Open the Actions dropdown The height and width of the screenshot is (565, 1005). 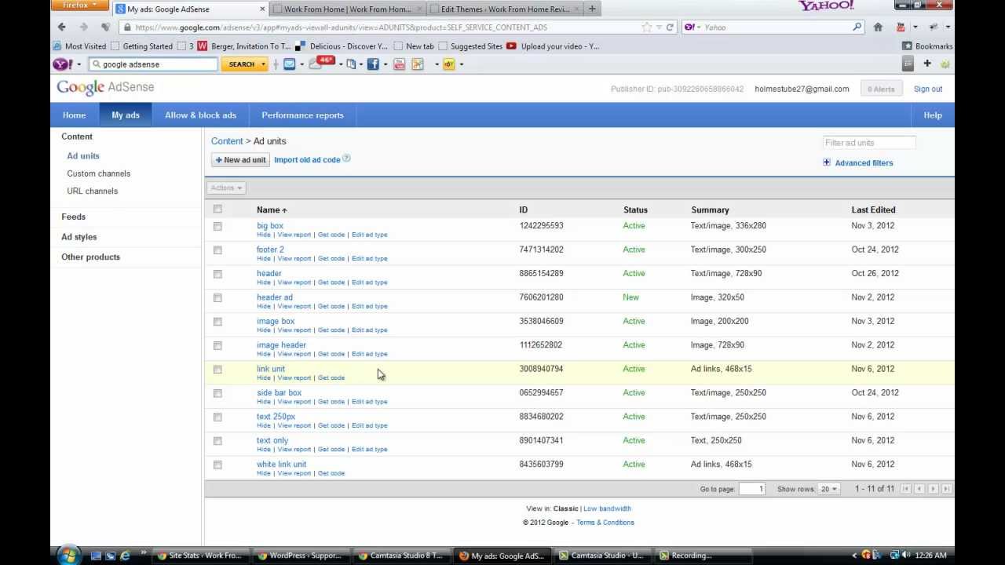[x=226, y=188]
